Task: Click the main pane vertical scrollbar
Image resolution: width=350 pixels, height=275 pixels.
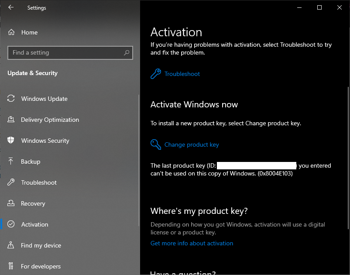Action: tap(348, 158)
